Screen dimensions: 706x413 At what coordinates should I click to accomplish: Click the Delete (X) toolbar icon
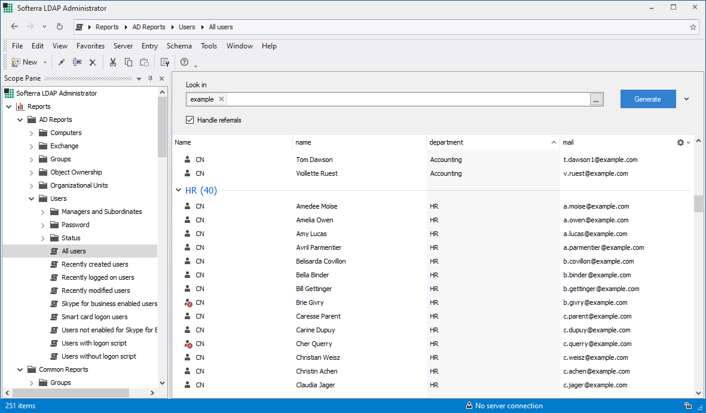pos(93,62)
